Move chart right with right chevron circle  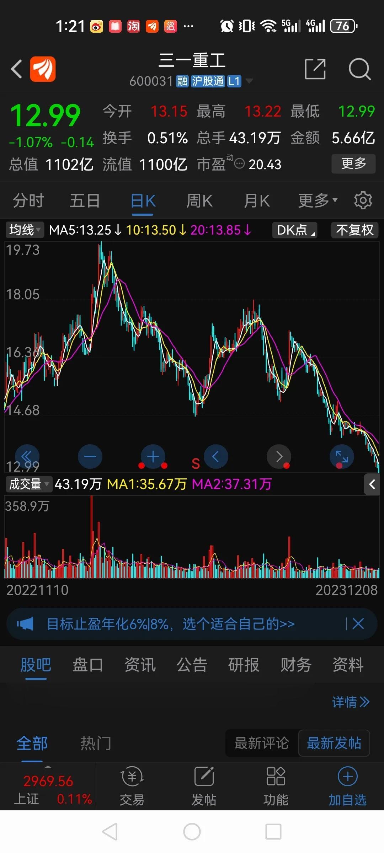(x=279, y=457)
